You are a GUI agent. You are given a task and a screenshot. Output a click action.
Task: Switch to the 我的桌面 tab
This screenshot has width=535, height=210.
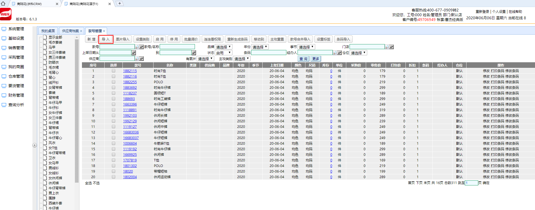point(48,31)
